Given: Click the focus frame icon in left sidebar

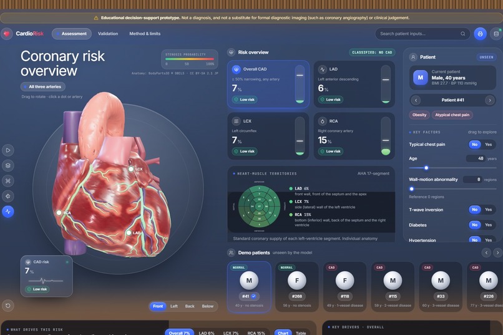Looking at the screenshot, I should (x=8, y=181).
